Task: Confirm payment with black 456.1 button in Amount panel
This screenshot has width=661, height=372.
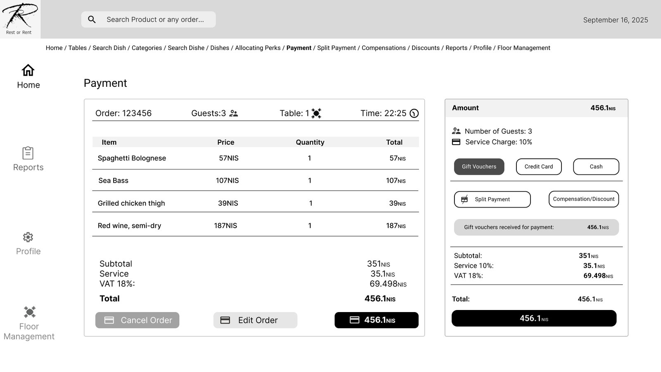Action: tap(534, 318)
